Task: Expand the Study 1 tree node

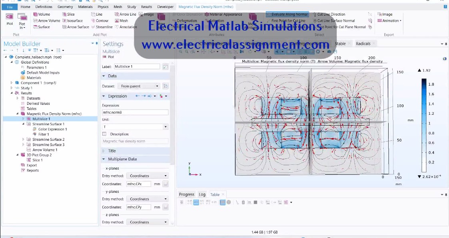Action: pyautogui.click(x=12, y=88)
